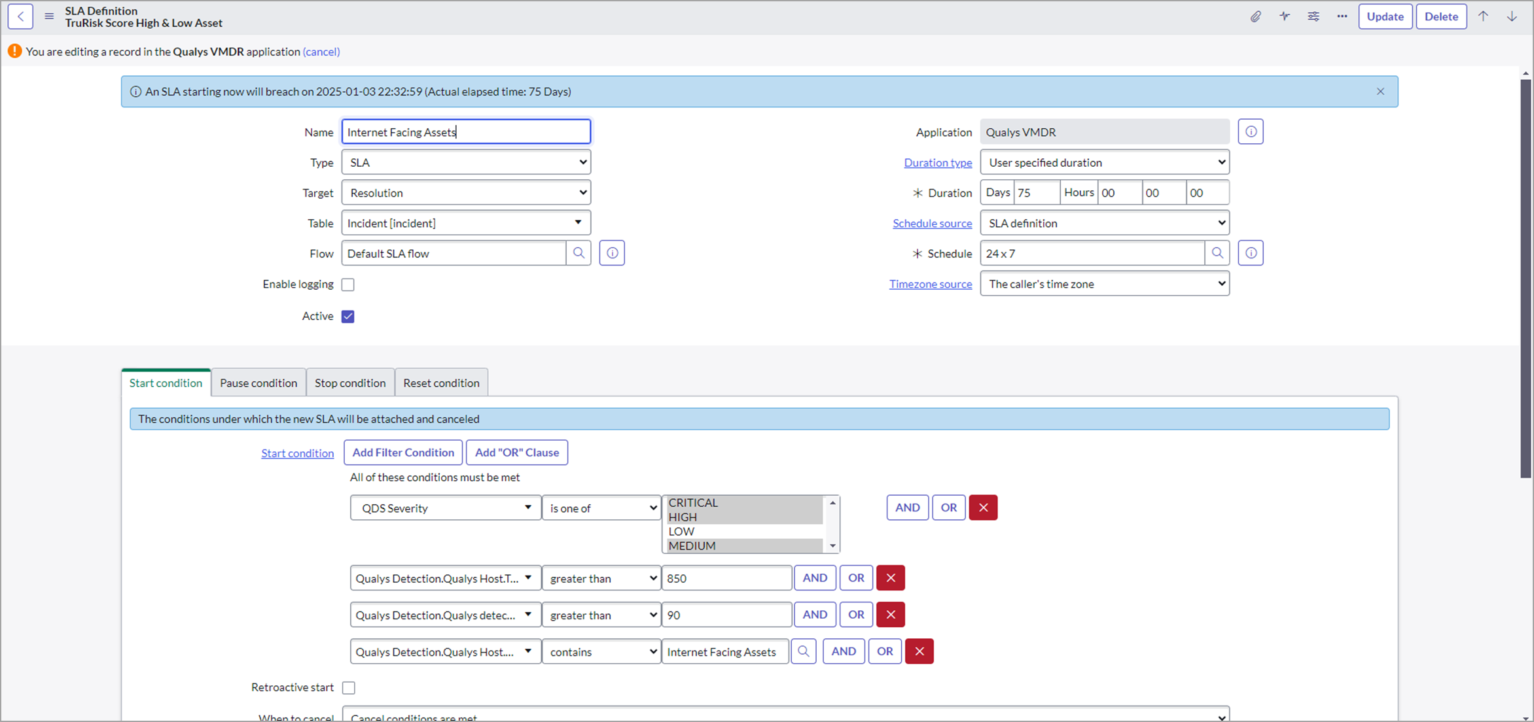The width and height of the screenshot is (1534, 722).
Task: Click the Flow field lookup magnifier
Action: click(x=579, y=253)
